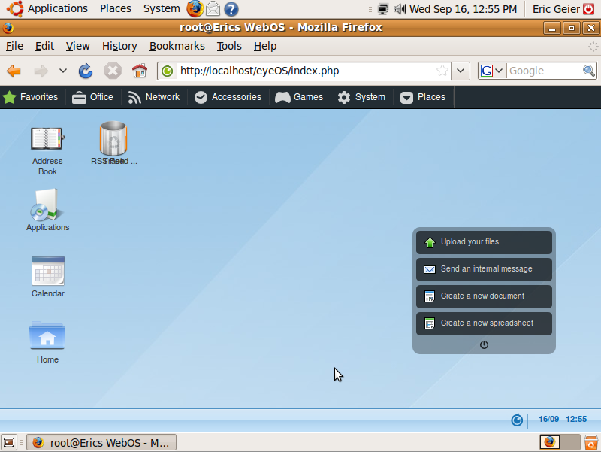Open the Firefox Edit menu
This screenshot has width=601, height=452.
click(x=44, y=46)
